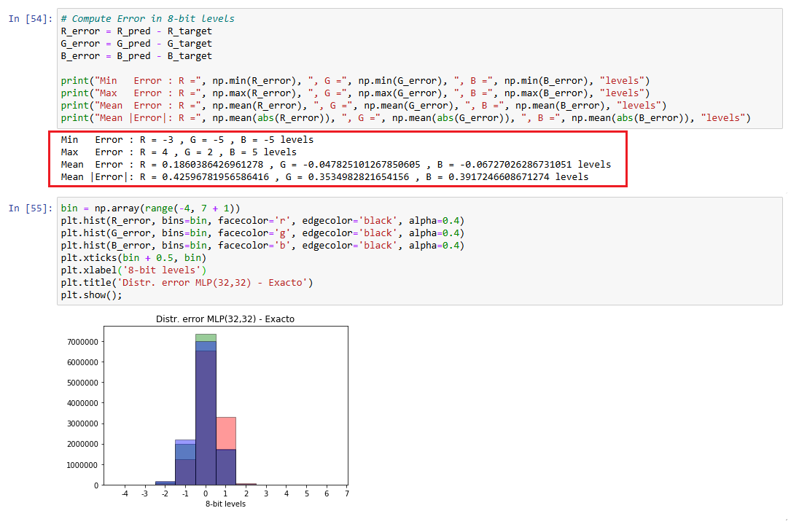This screenshot has width=799, height=527.
Task: Click the blue histogram bar at level -1
Action: [x=185, y=463]
